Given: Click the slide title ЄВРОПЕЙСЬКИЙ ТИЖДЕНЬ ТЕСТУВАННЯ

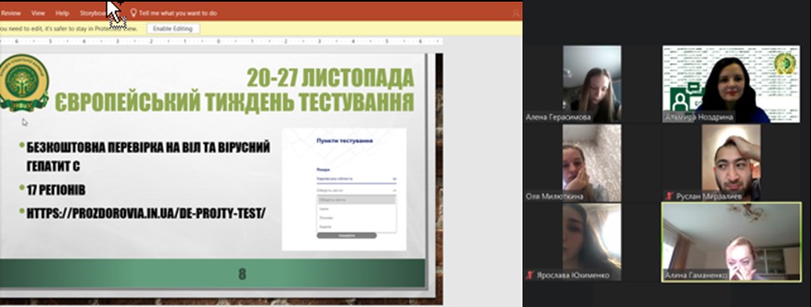Looking at the screenshot, I should (235, 102).
